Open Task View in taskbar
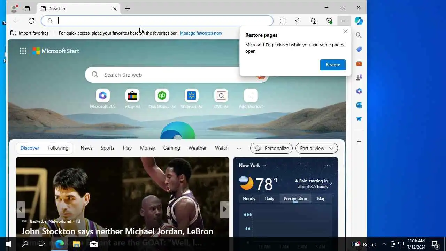Image resolution: width=446 pixels, height=251 pixels. pyautogui.click(x=42, y=244)
